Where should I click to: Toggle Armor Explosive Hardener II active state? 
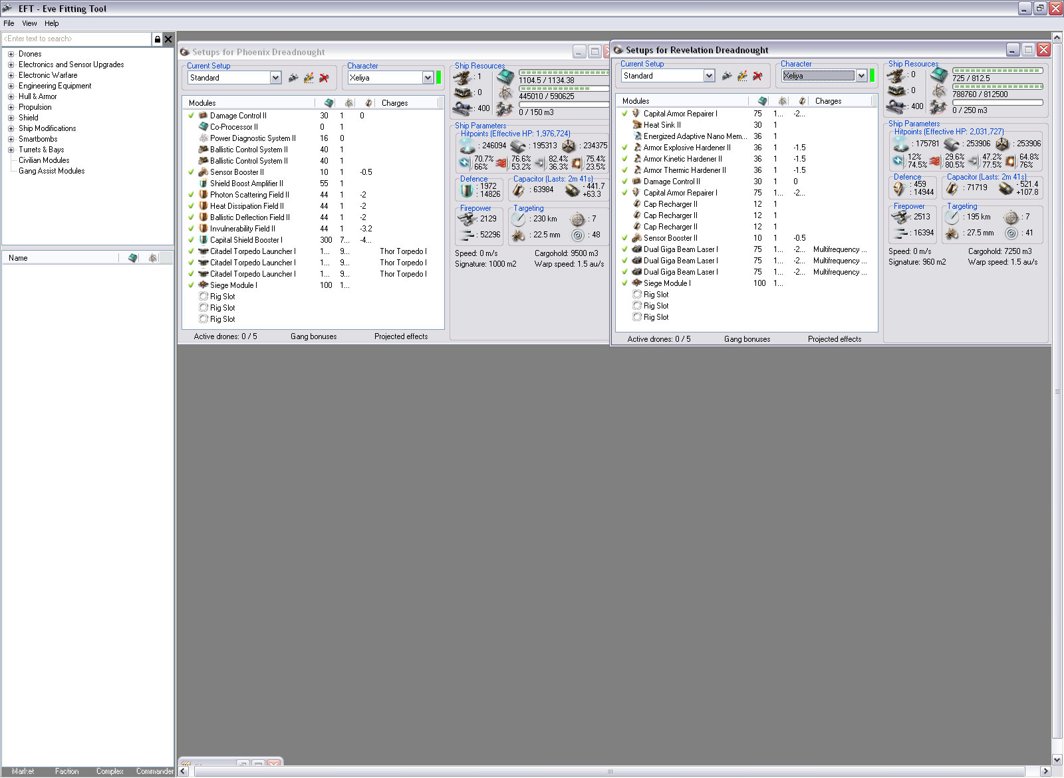click(x=625, y=148)
